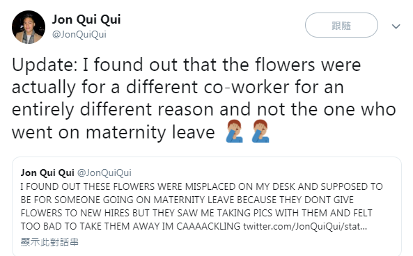Expand the tweet options chevron menu
Viewport: 413px width, 256px height.
396,26
